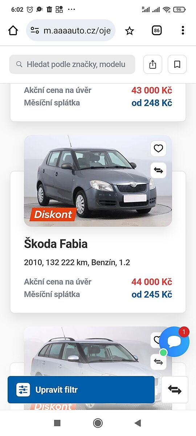This screenshot has height=436, width=196.
Task: Add grey Škoda Fabia to comparison
Action: (x=158, y=170)
